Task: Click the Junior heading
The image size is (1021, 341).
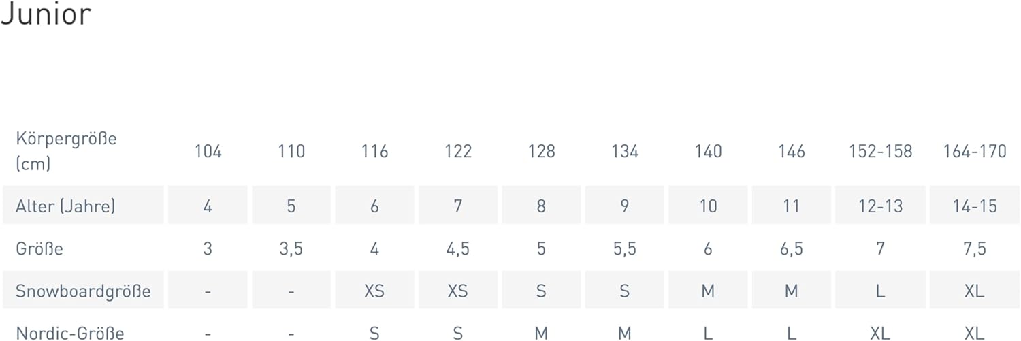Action: pos(46,14)
